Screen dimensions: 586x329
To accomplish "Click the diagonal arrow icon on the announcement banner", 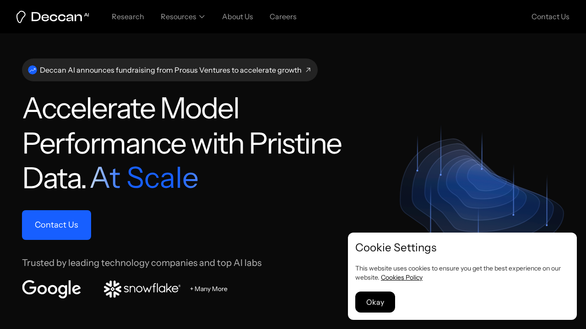I will point(308,70).
